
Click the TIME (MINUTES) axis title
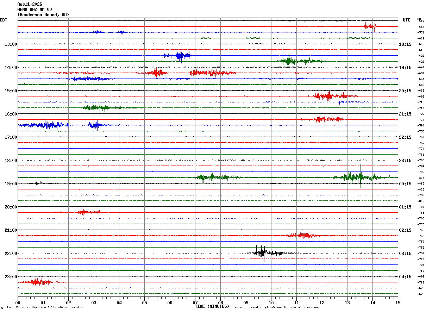coord(212,306)
